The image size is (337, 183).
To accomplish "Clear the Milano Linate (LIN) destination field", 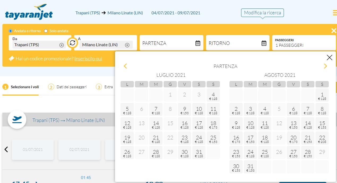I will (127, 45).
